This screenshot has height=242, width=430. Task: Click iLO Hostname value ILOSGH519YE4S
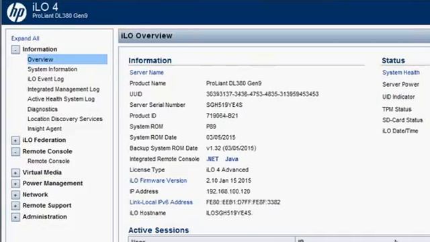(x=229, y=213)
